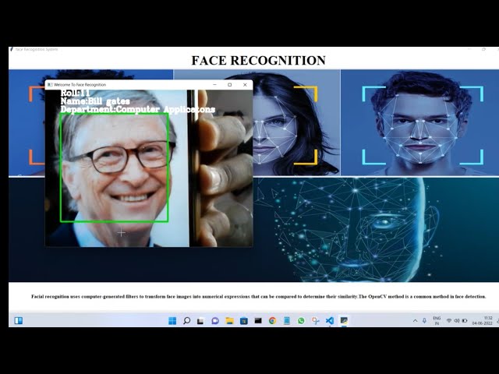Screen dimensions: 499x374
Task: Open WhatsApp from the taskbar
Action: click(x=301, y=321)
